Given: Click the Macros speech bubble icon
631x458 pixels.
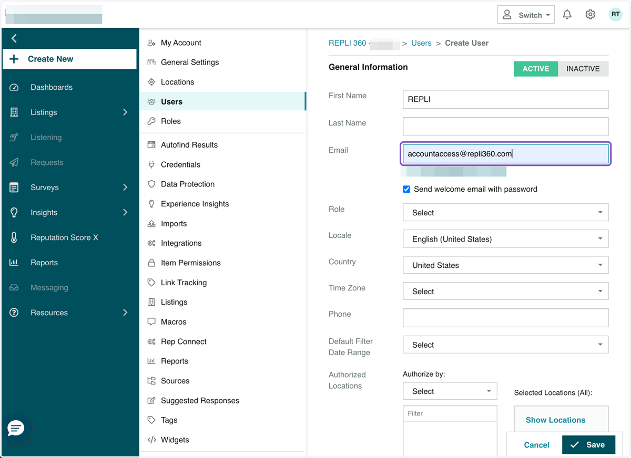Looking at the screenshot, I should tap(151, 322).
